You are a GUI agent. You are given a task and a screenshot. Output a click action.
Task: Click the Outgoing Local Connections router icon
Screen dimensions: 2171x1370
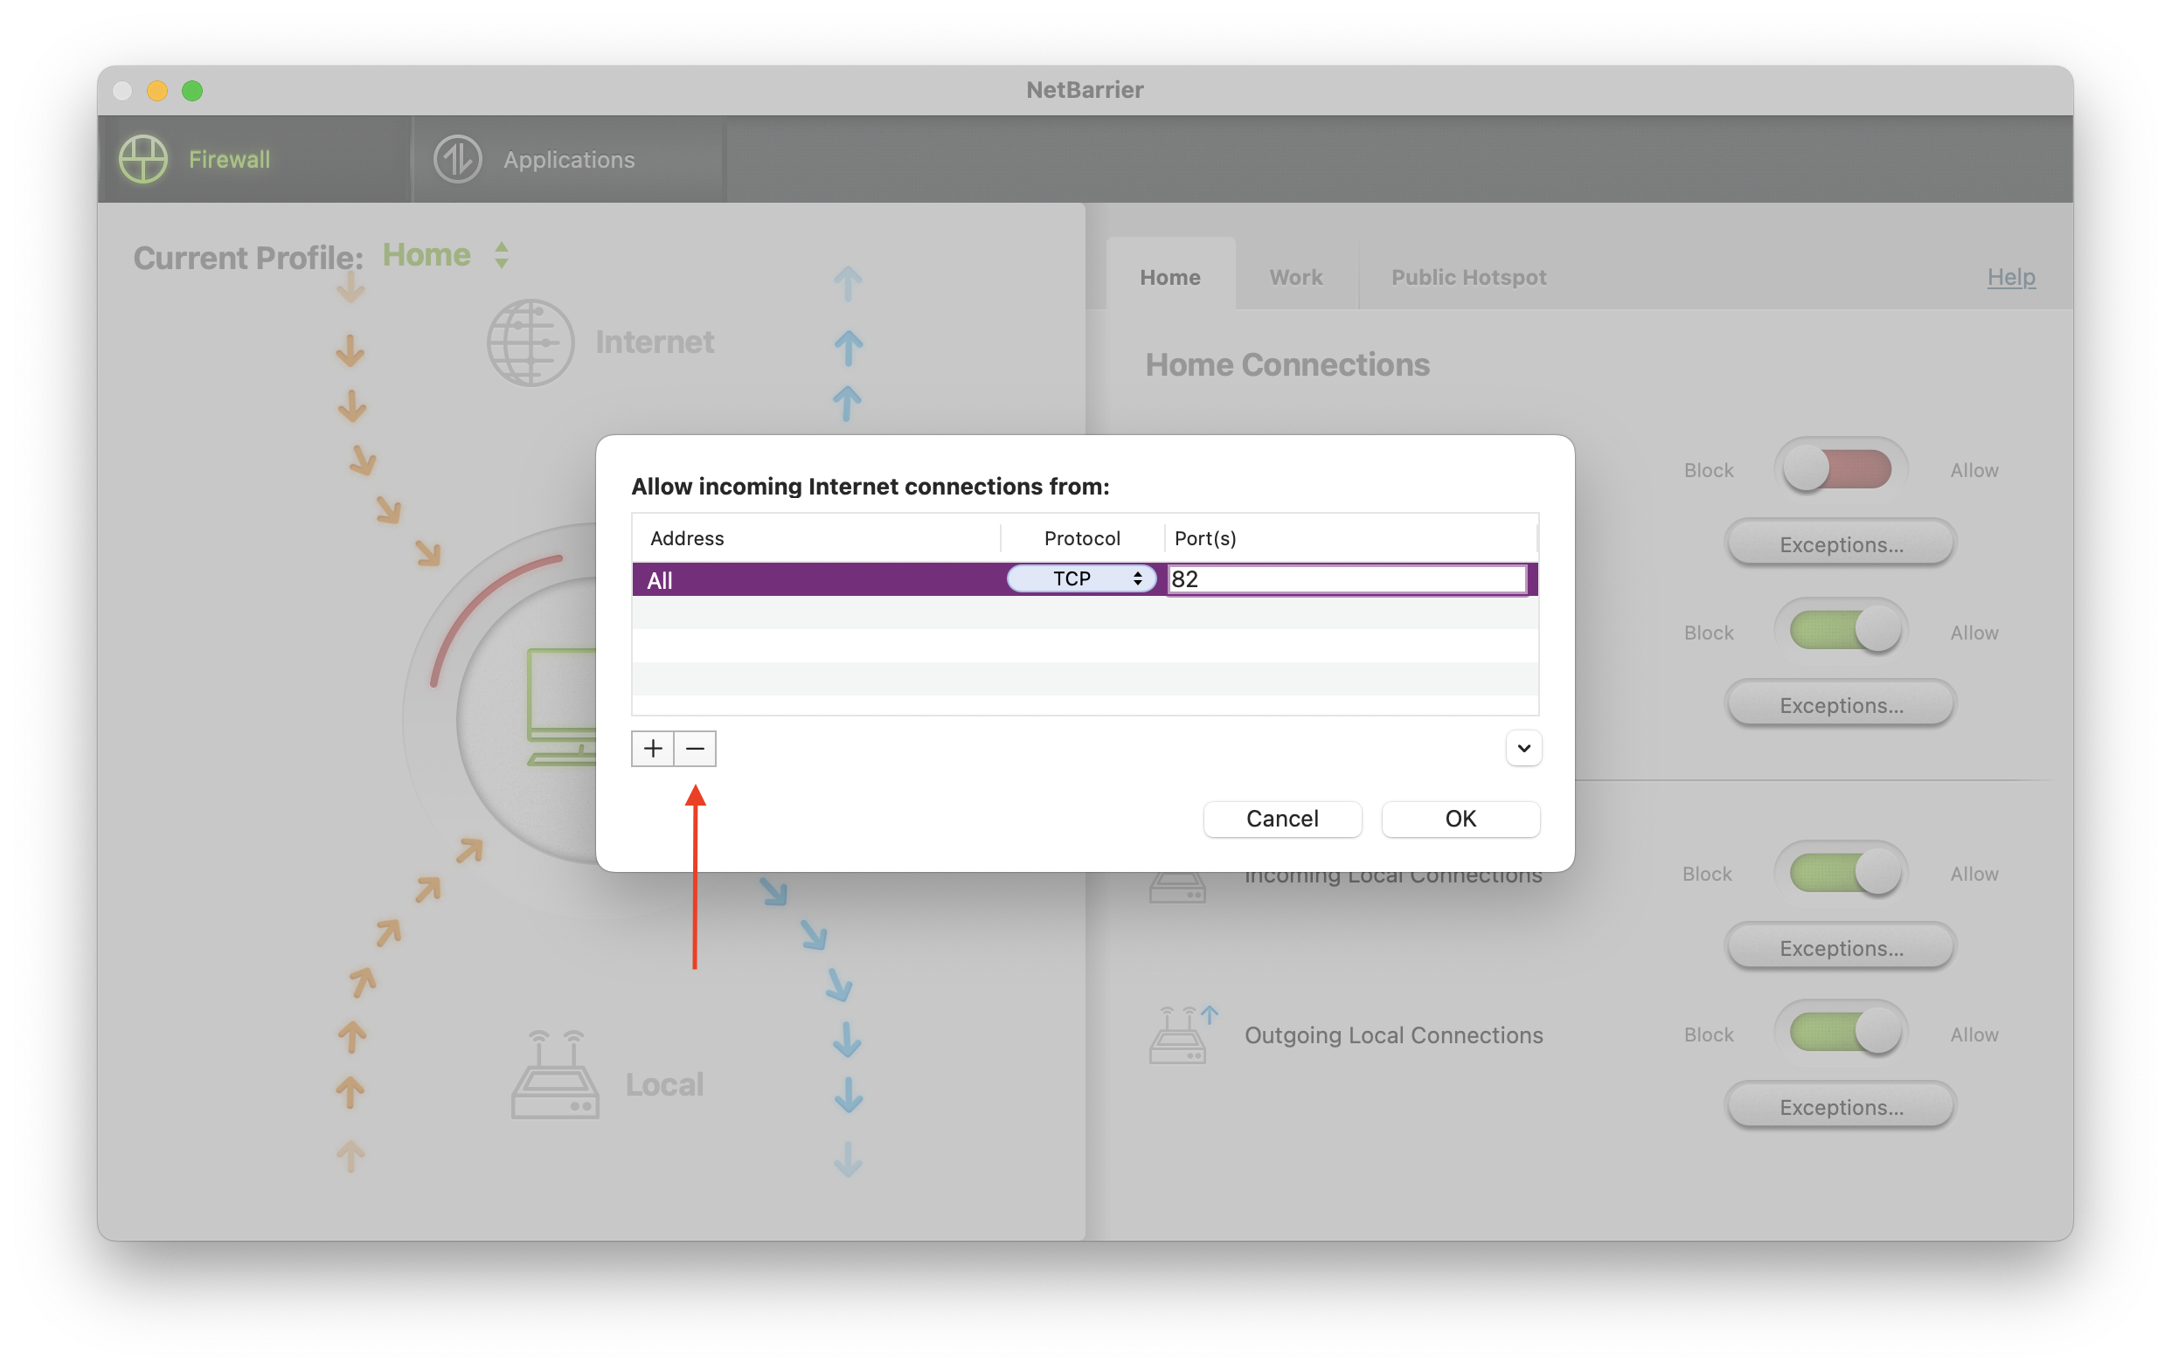click(x=1183, y=1034)
